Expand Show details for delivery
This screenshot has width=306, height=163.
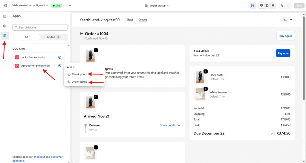[x=170, y=125]
